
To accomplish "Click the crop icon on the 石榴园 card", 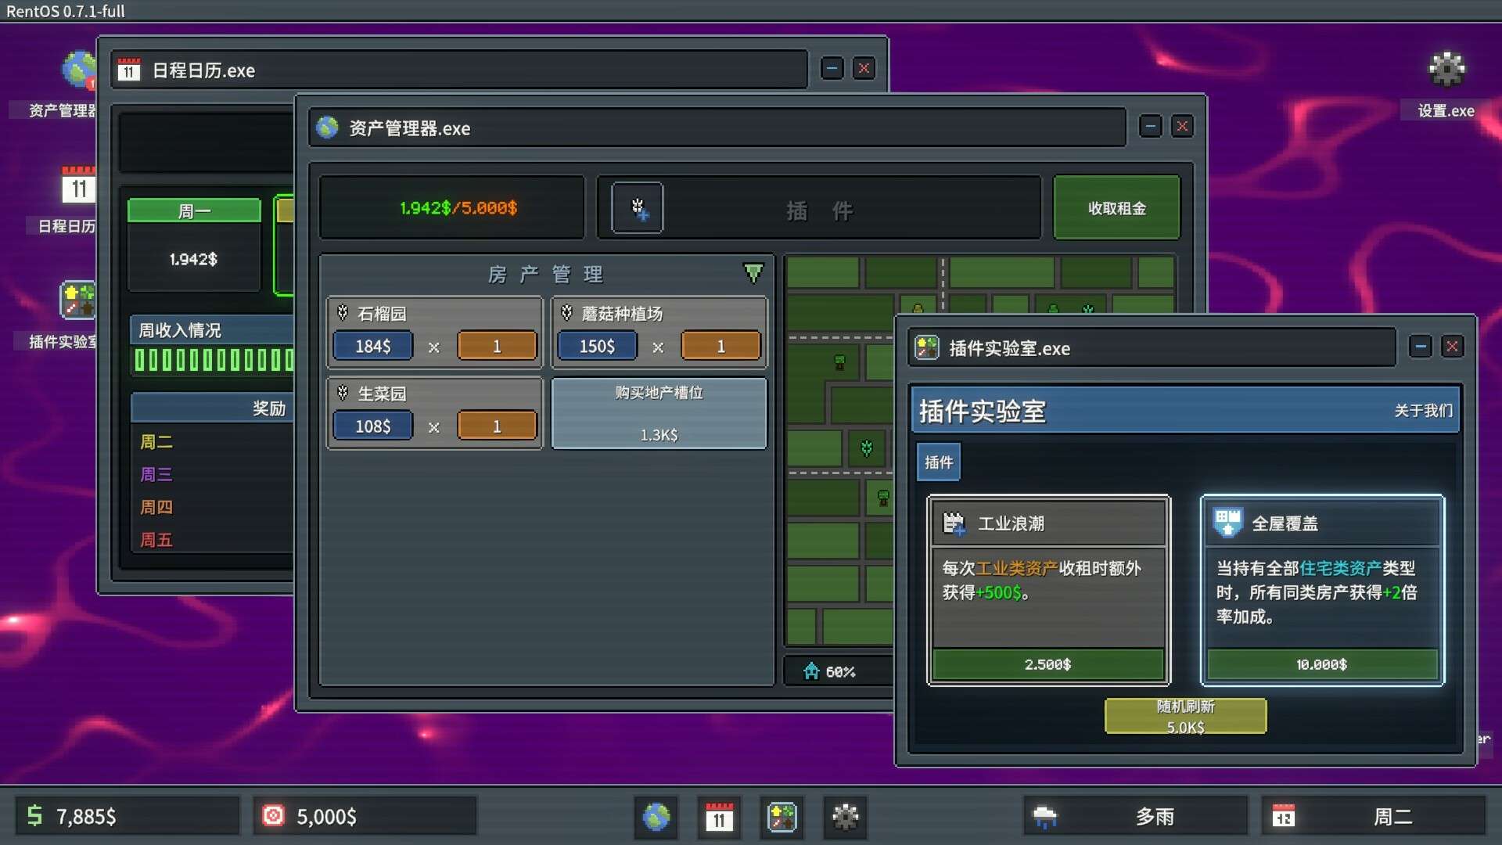I will coord(342,313).
